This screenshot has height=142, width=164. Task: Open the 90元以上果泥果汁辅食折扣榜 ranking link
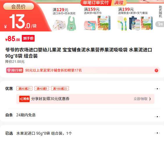54,70
